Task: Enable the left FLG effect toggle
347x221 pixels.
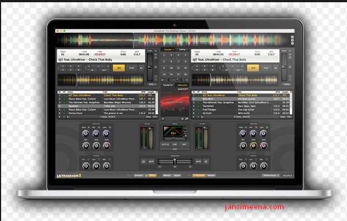Action: click(x=89, y=159)
